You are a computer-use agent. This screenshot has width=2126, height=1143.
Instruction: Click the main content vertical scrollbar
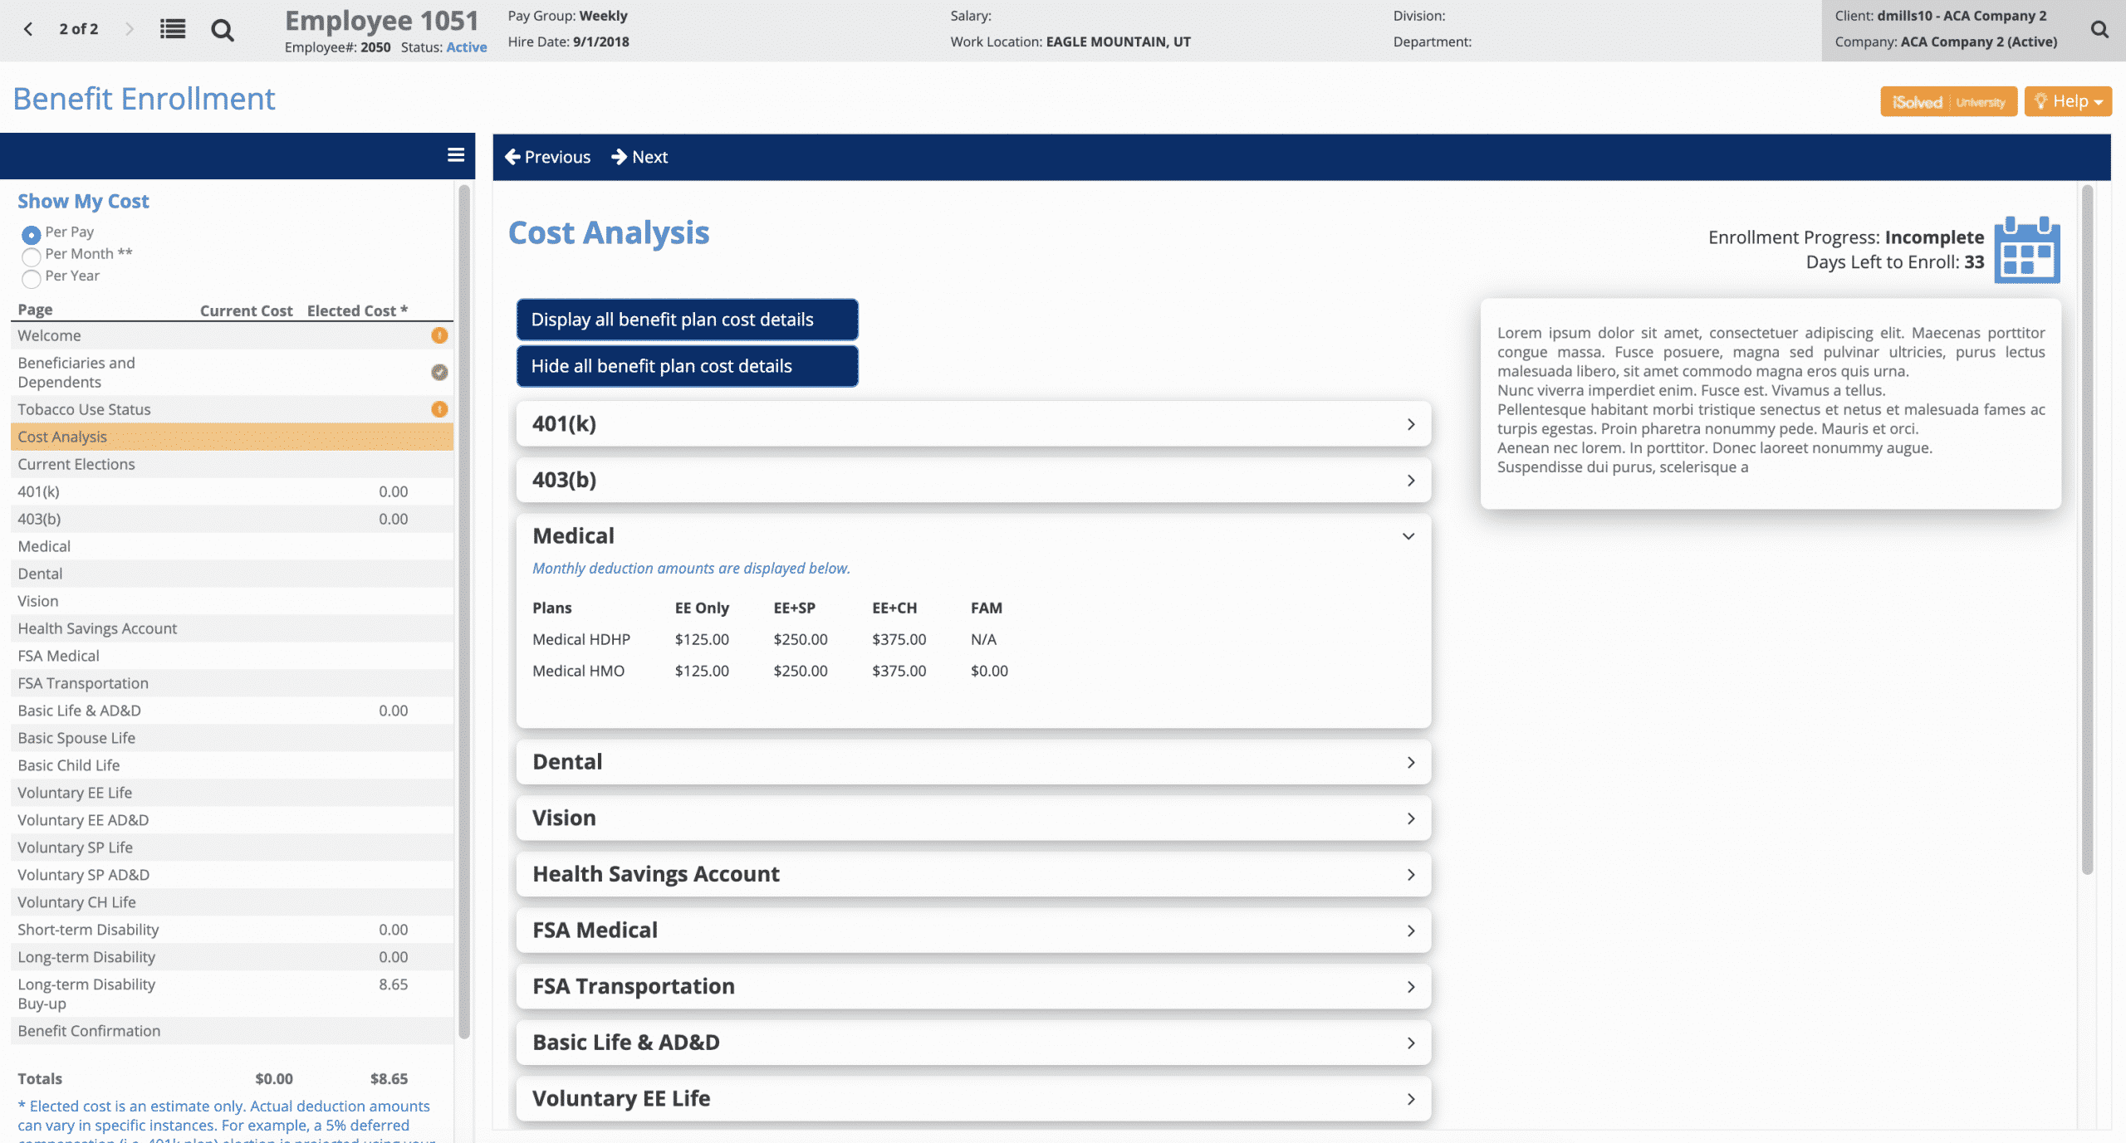click(x=2088, y=530)
